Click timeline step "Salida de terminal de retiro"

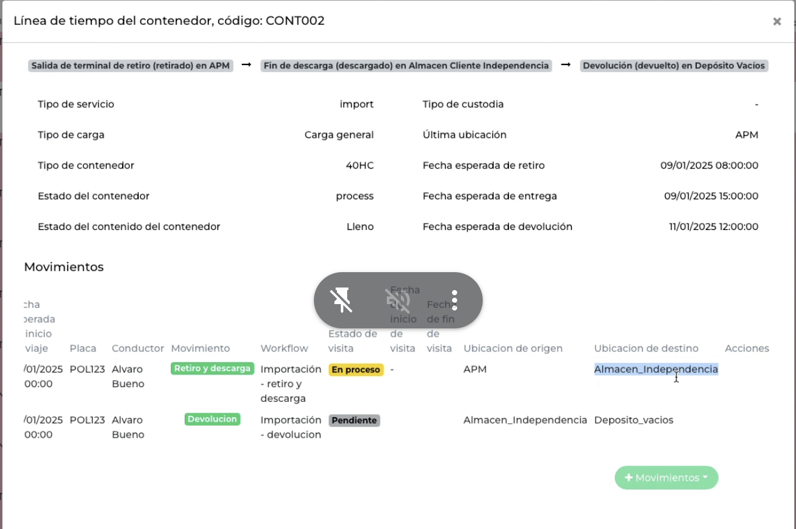130,65
